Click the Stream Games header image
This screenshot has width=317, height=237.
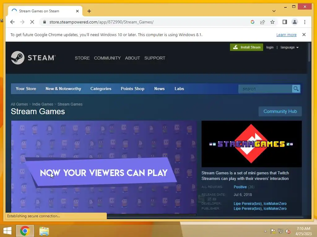251,144
